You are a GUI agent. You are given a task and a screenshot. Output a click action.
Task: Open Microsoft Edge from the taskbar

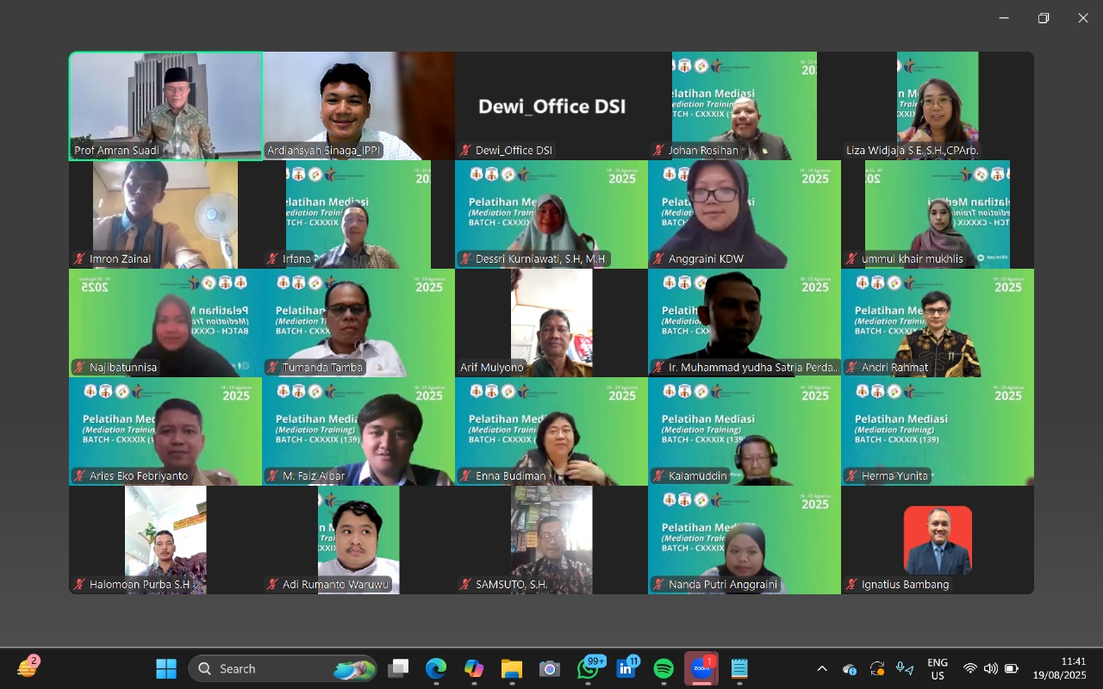(436, 668)
